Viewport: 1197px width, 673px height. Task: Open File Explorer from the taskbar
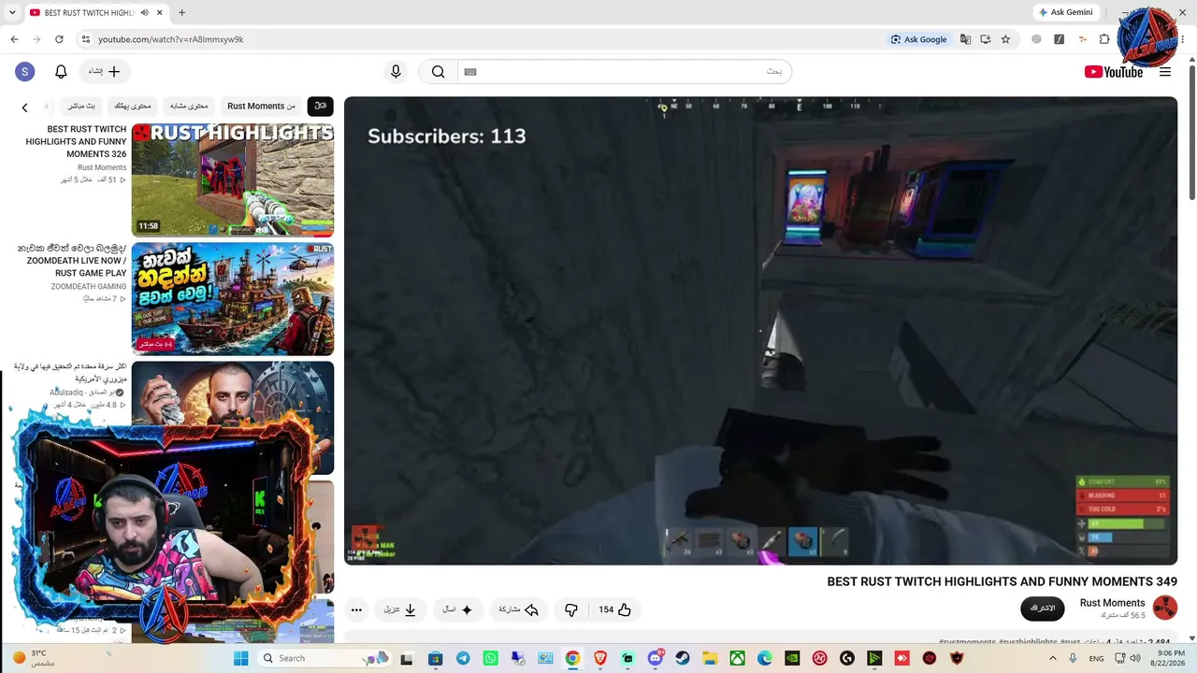coord(710,658)
